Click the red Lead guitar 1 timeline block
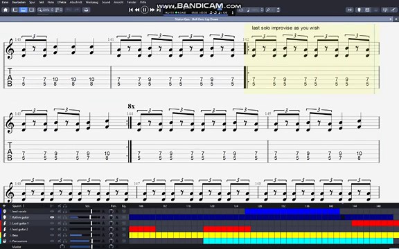This screenshot has height=249, width=399. pyautogui.click(x=375, y=223)
